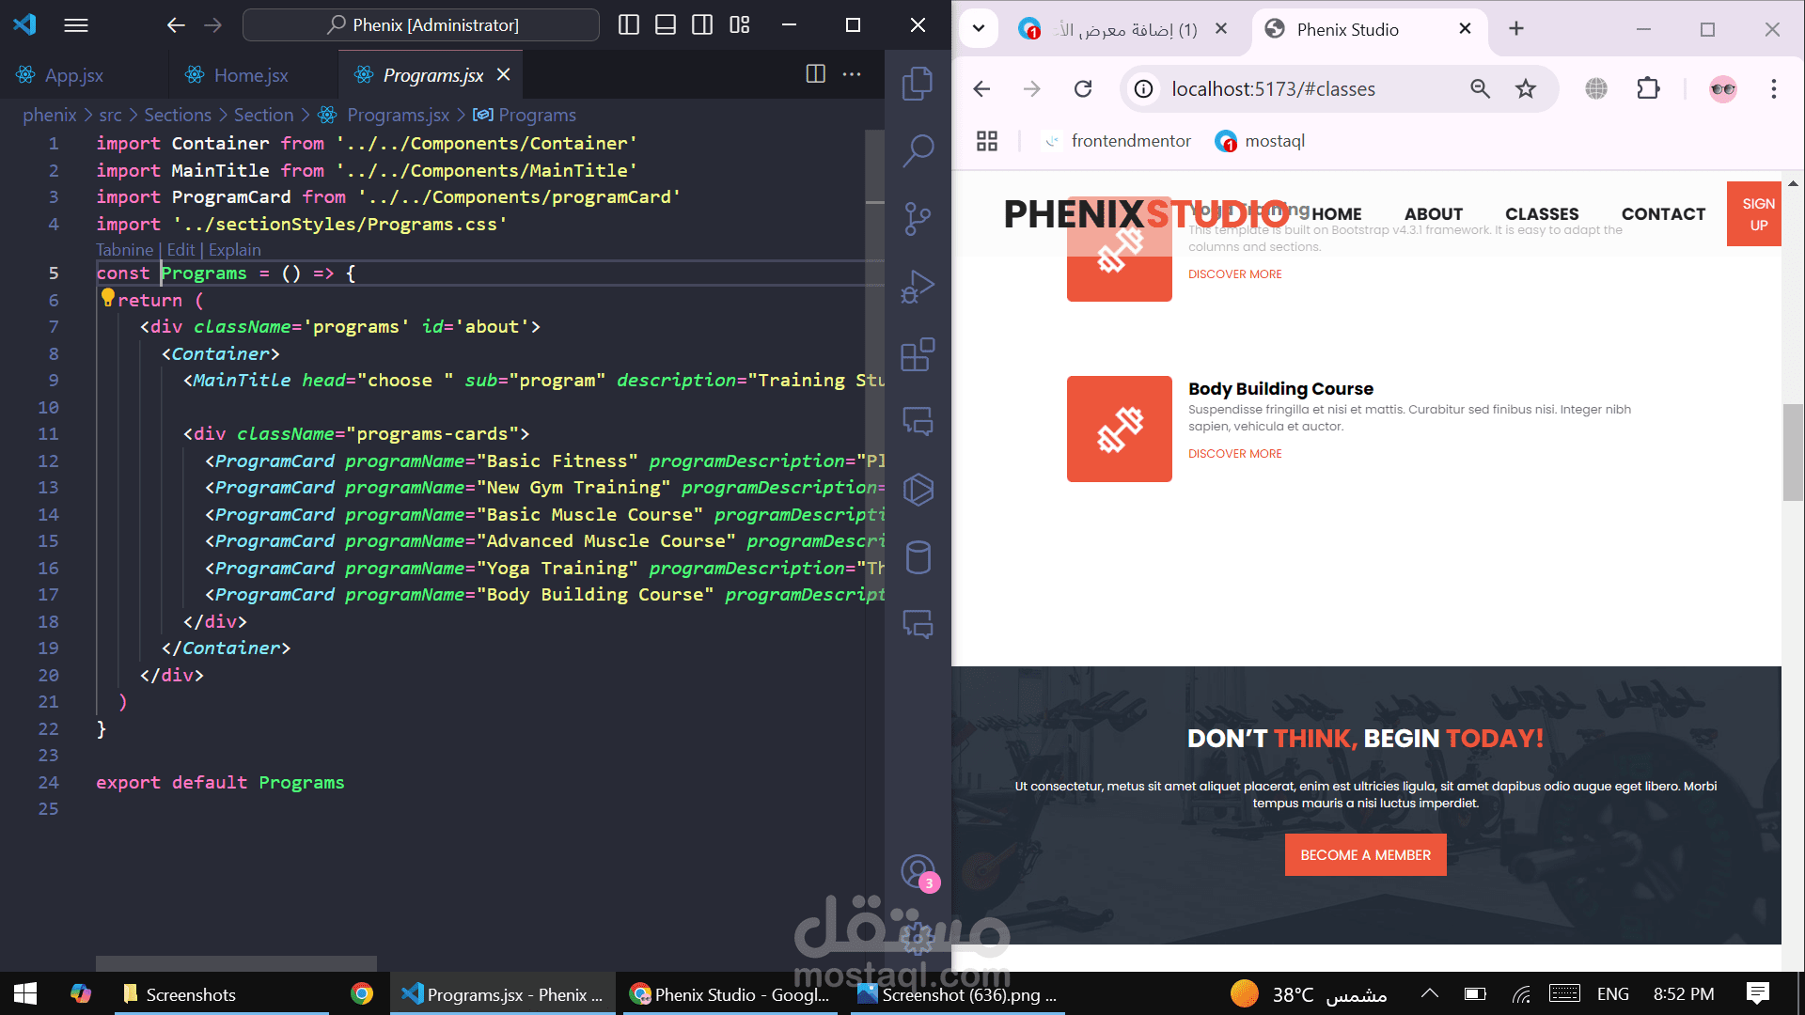Click DISCOVER MORE under Body Building Course
1805x1015 pixels.
pyautogui.click(x=1235, y=454)
